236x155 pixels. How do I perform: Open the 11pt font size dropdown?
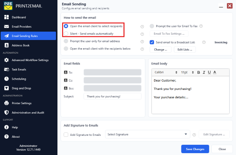point(187,73)
